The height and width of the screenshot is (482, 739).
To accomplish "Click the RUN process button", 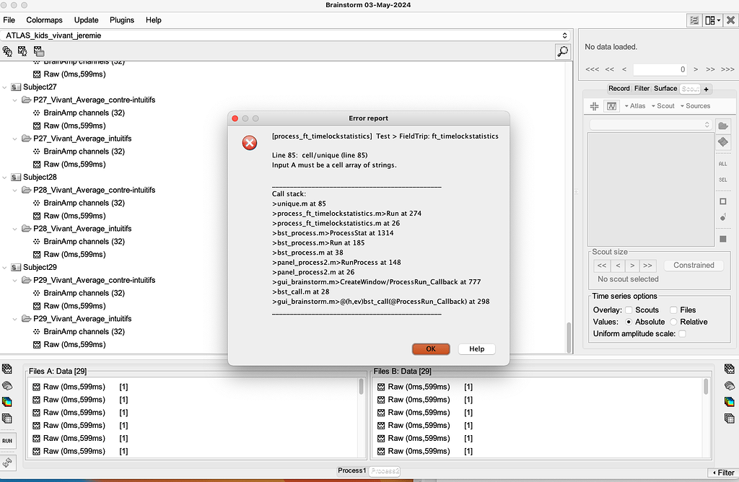I will (7, 440).
